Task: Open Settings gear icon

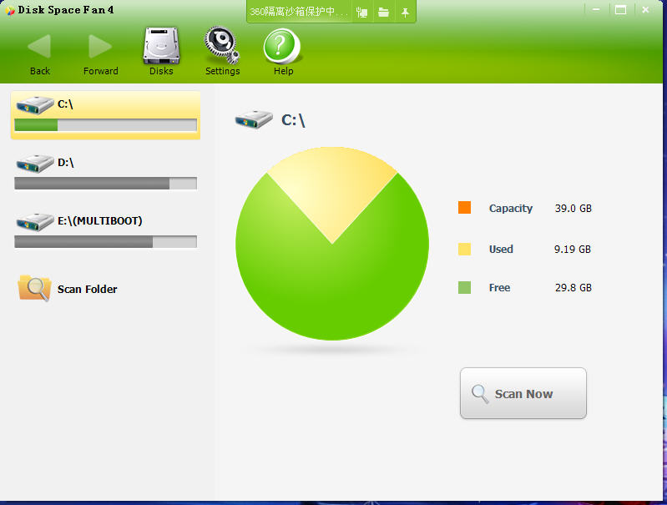Action: pyautogui.click(x=221, y=45)
